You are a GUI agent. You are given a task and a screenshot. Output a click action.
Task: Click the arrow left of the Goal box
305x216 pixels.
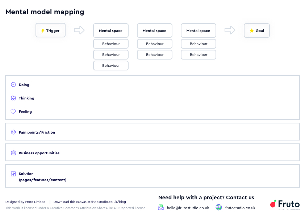click(230, 30)
